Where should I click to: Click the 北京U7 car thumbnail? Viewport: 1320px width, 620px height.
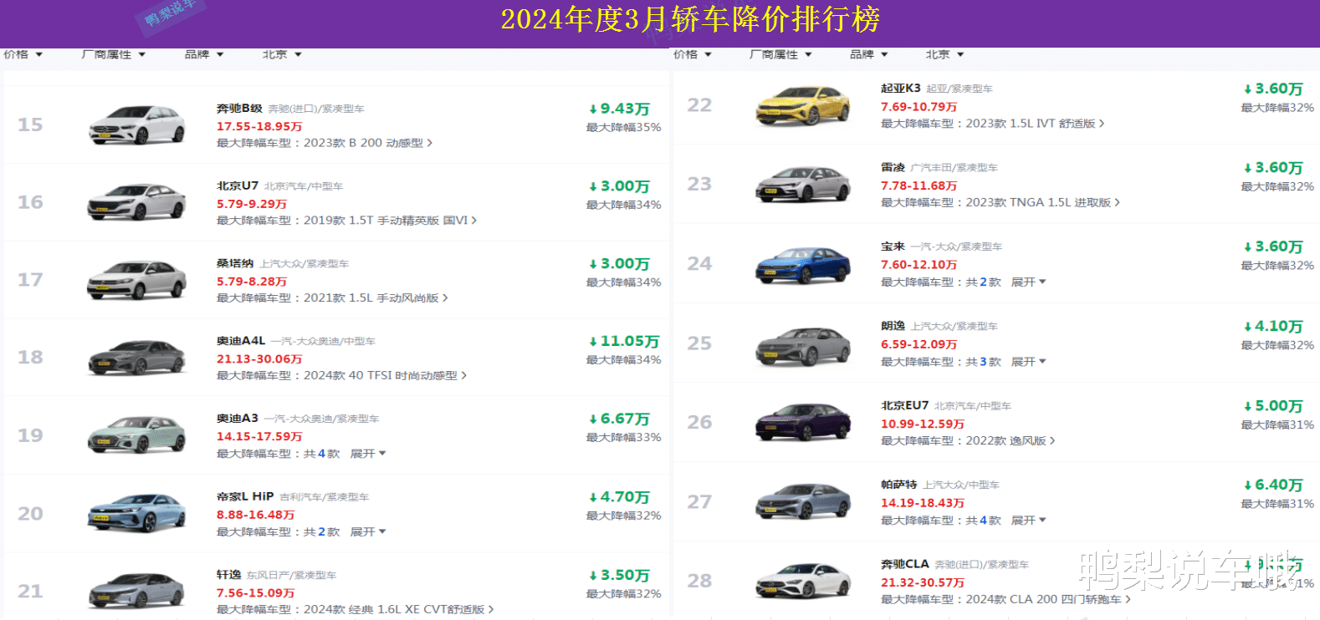tap(137, 202)
